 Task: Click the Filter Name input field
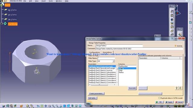pos(106,58)
